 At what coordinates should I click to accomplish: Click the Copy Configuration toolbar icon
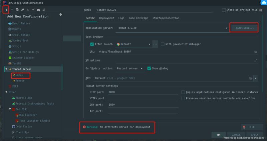pyautogui.click(x=17, y=10)
